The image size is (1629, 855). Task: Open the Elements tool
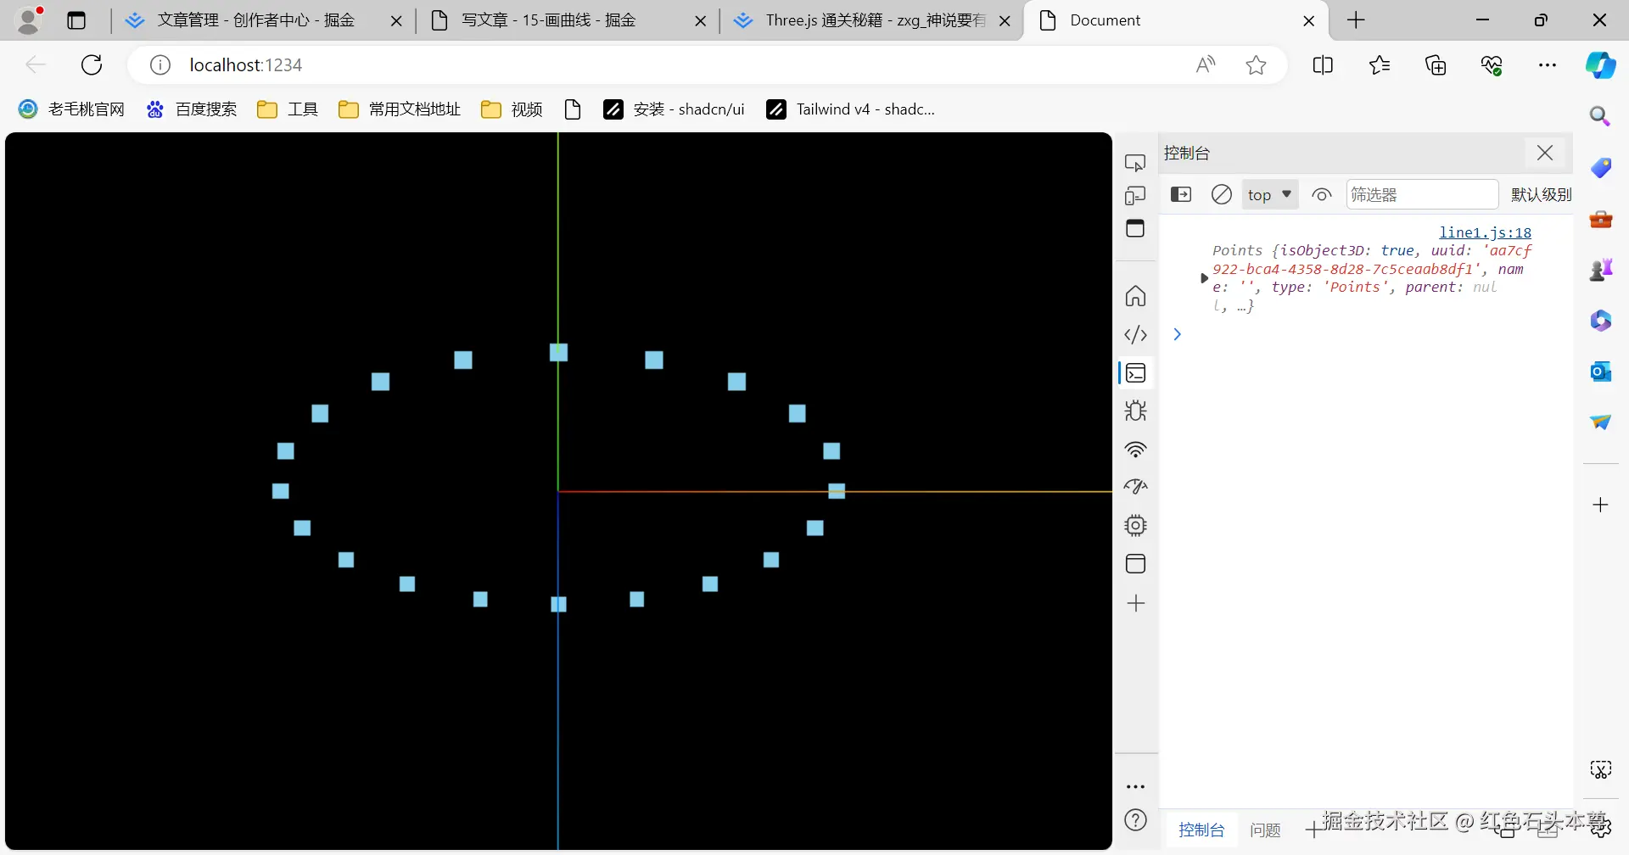[x=1135, y=335]
